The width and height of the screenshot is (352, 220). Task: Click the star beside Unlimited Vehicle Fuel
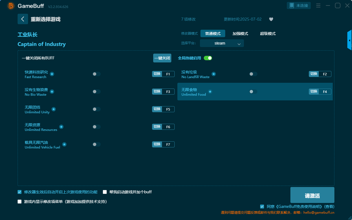pos(64,144)
